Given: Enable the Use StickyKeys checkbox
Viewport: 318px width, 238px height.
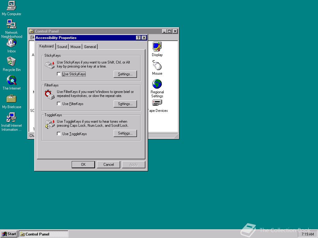Looking at the screenshot, I should (x=59, y=74).
